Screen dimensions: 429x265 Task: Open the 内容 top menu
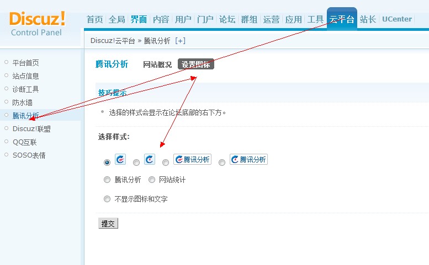tap(161, 19)
